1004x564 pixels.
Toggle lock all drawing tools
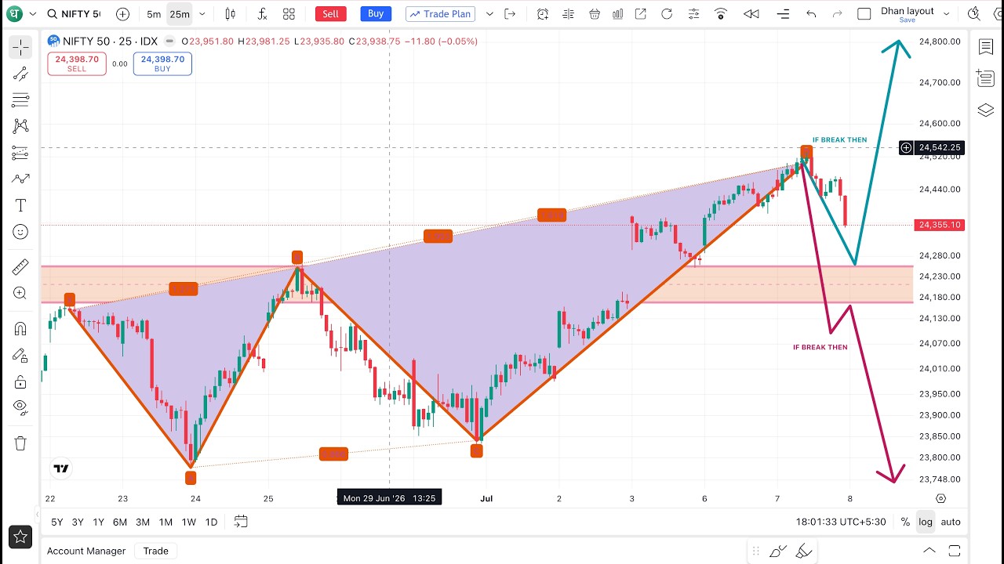pos(20,381)
